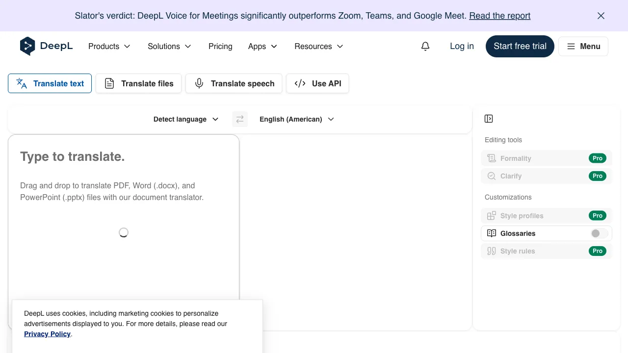Click the Formality editing tool
Screen dimensions: 628x353
point(547,158)
